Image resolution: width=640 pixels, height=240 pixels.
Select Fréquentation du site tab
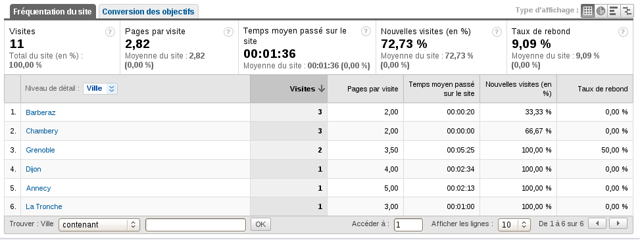pyautogui.click(x=51, y=11)
